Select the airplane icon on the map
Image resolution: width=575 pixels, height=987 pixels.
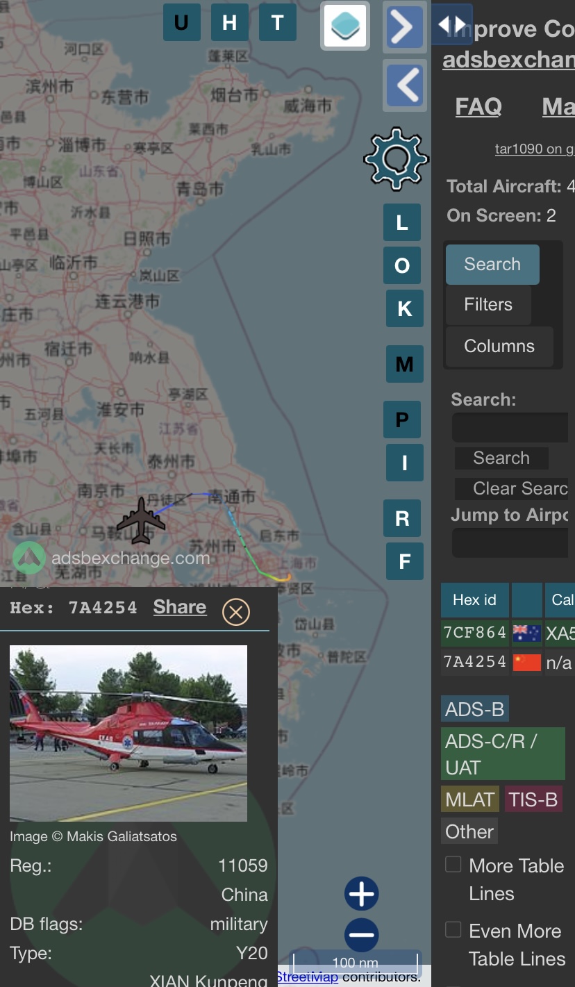coord(141,520)
